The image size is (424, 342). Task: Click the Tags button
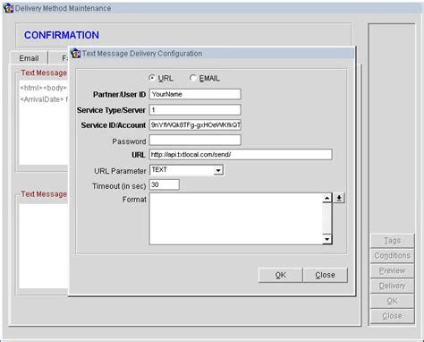click(x=392, y=241)
